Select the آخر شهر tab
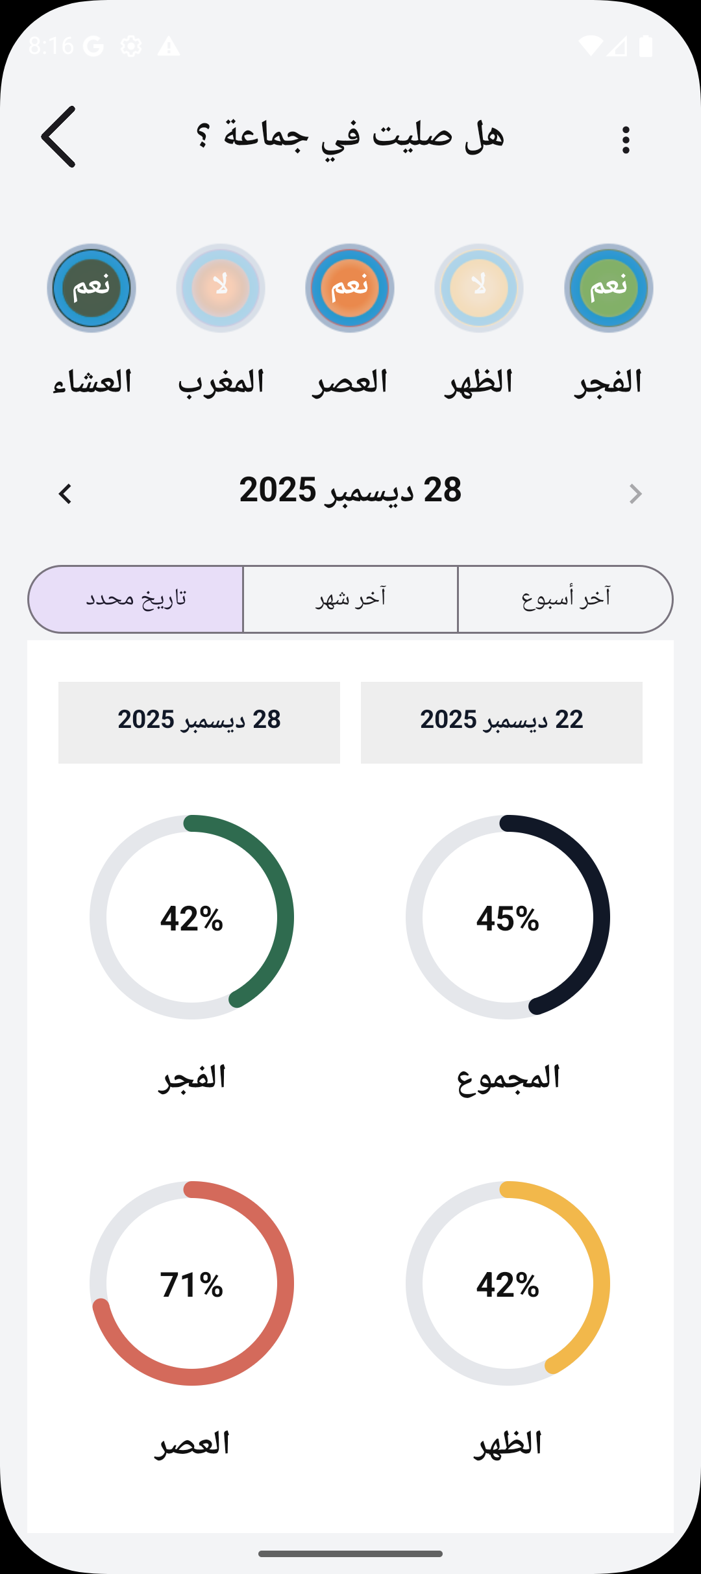701x1574 pixels. click(x=350, y=599)
